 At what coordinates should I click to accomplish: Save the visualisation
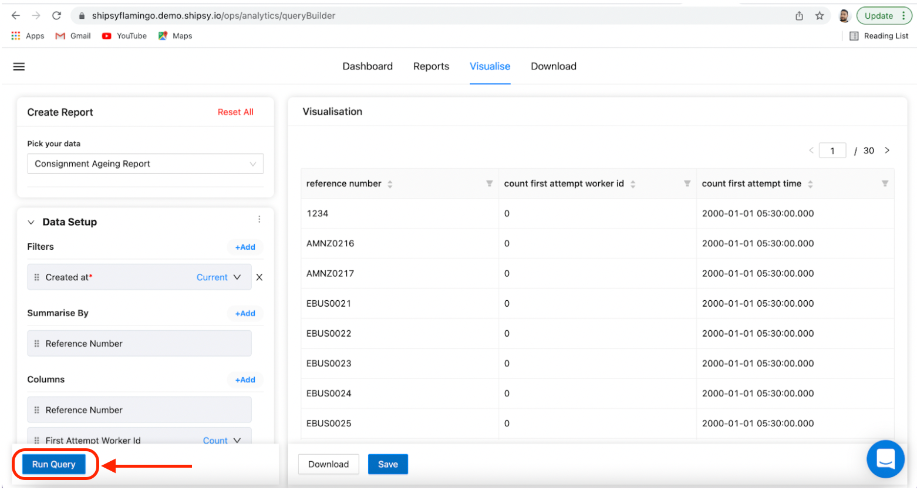(x=387, y=464)
